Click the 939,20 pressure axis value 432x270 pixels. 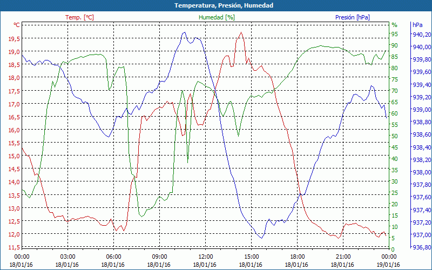tap(422, 97)
